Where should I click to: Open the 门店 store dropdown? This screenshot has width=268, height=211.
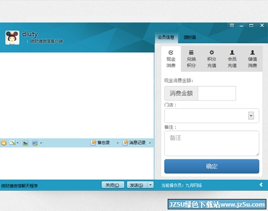coord(212,116)
